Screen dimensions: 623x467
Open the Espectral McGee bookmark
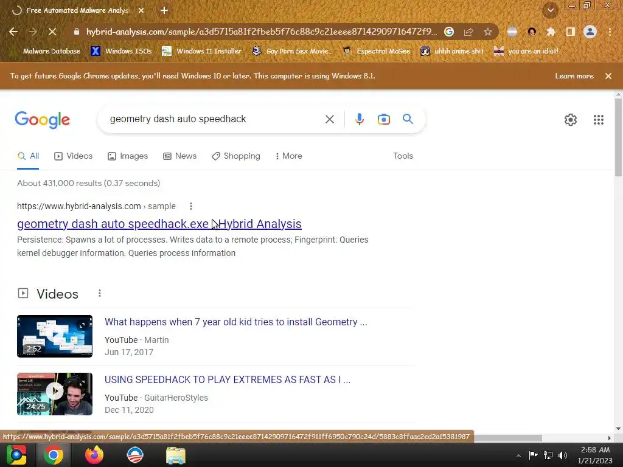(376, 51)
